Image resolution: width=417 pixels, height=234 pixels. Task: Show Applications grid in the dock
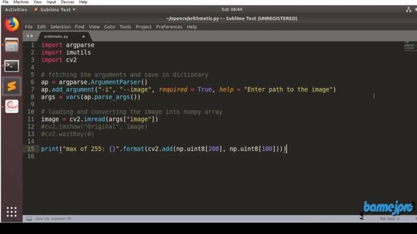12,212
